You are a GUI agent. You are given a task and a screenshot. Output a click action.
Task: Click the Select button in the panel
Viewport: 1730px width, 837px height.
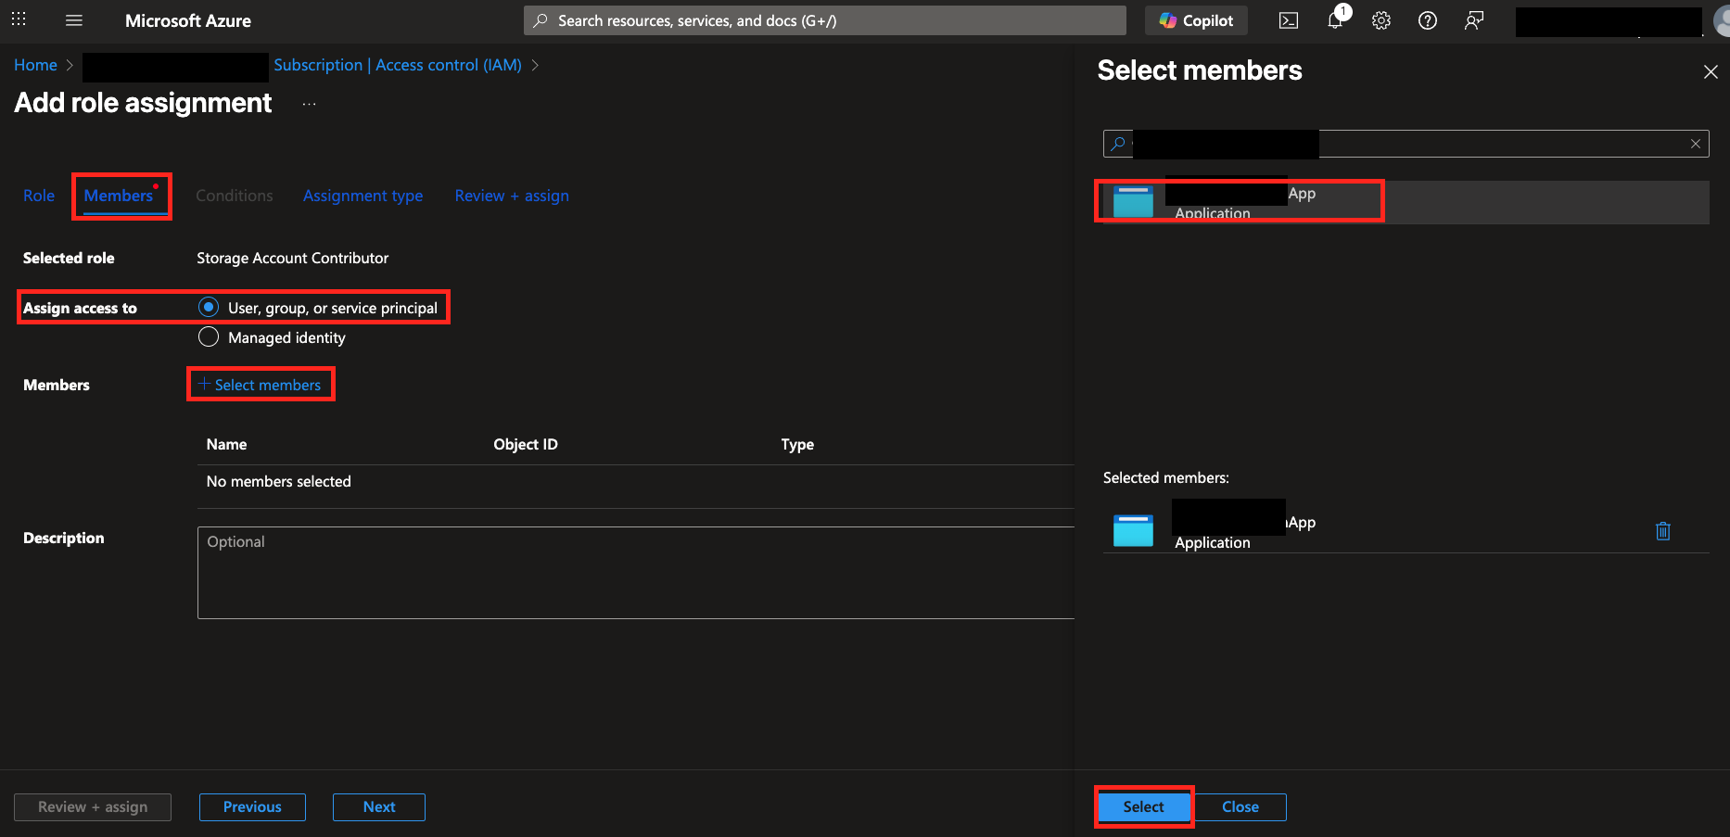(1144, 807)
